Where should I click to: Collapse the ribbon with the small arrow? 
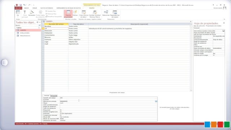coord(224,19)
